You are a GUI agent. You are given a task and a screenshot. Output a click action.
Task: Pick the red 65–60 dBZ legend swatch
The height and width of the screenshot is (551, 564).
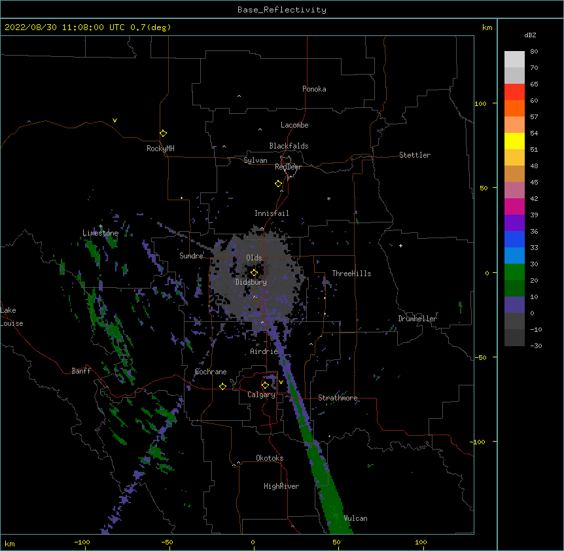[514, 92]
